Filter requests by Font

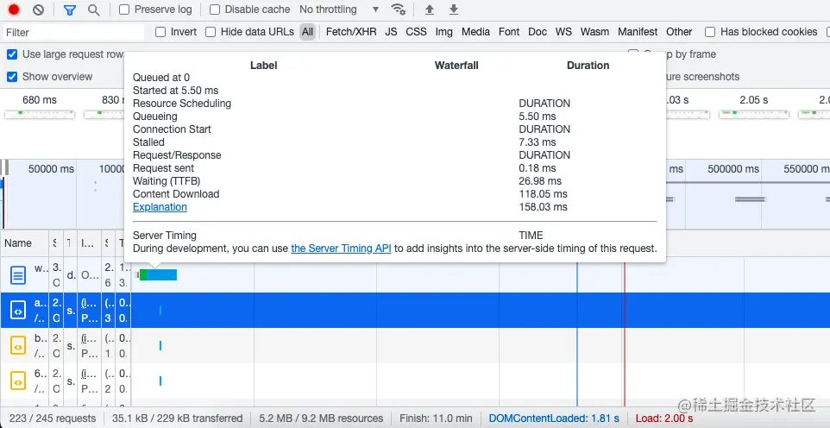pos(509,32)
